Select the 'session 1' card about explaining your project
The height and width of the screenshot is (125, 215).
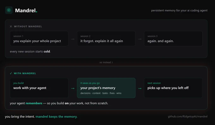point(39,39)
